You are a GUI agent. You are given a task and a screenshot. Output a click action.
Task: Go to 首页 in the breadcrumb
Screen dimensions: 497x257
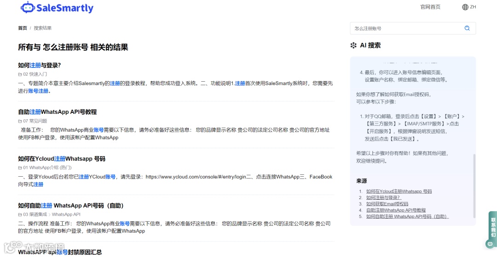tap(23, 28)
